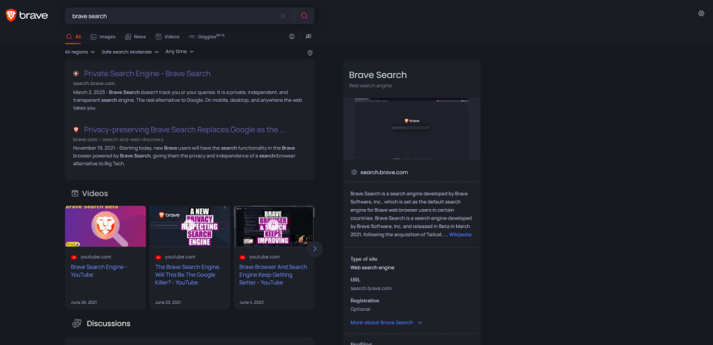Clear the search box text
713x345 pixels.
pos(283,16)
